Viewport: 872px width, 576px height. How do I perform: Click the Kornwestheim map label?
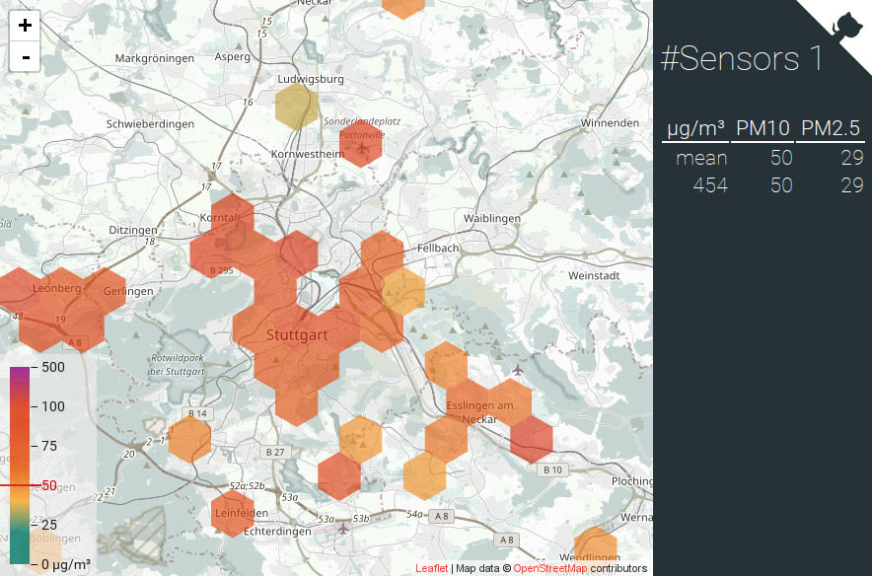(x=308, y=154)
